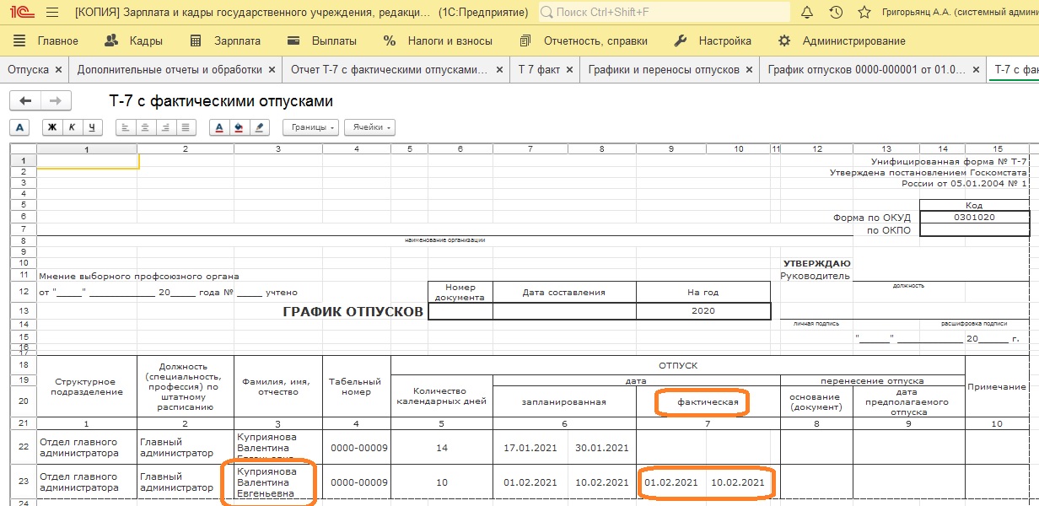The image size is (1039, 506).
Task: Open the Выплаты section
Action: (322, 40)
